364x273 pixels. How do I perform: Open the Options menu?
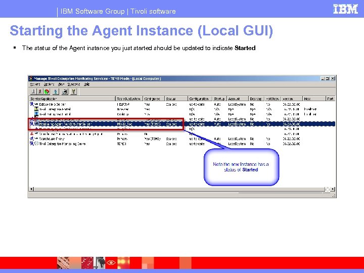(49, 84)
